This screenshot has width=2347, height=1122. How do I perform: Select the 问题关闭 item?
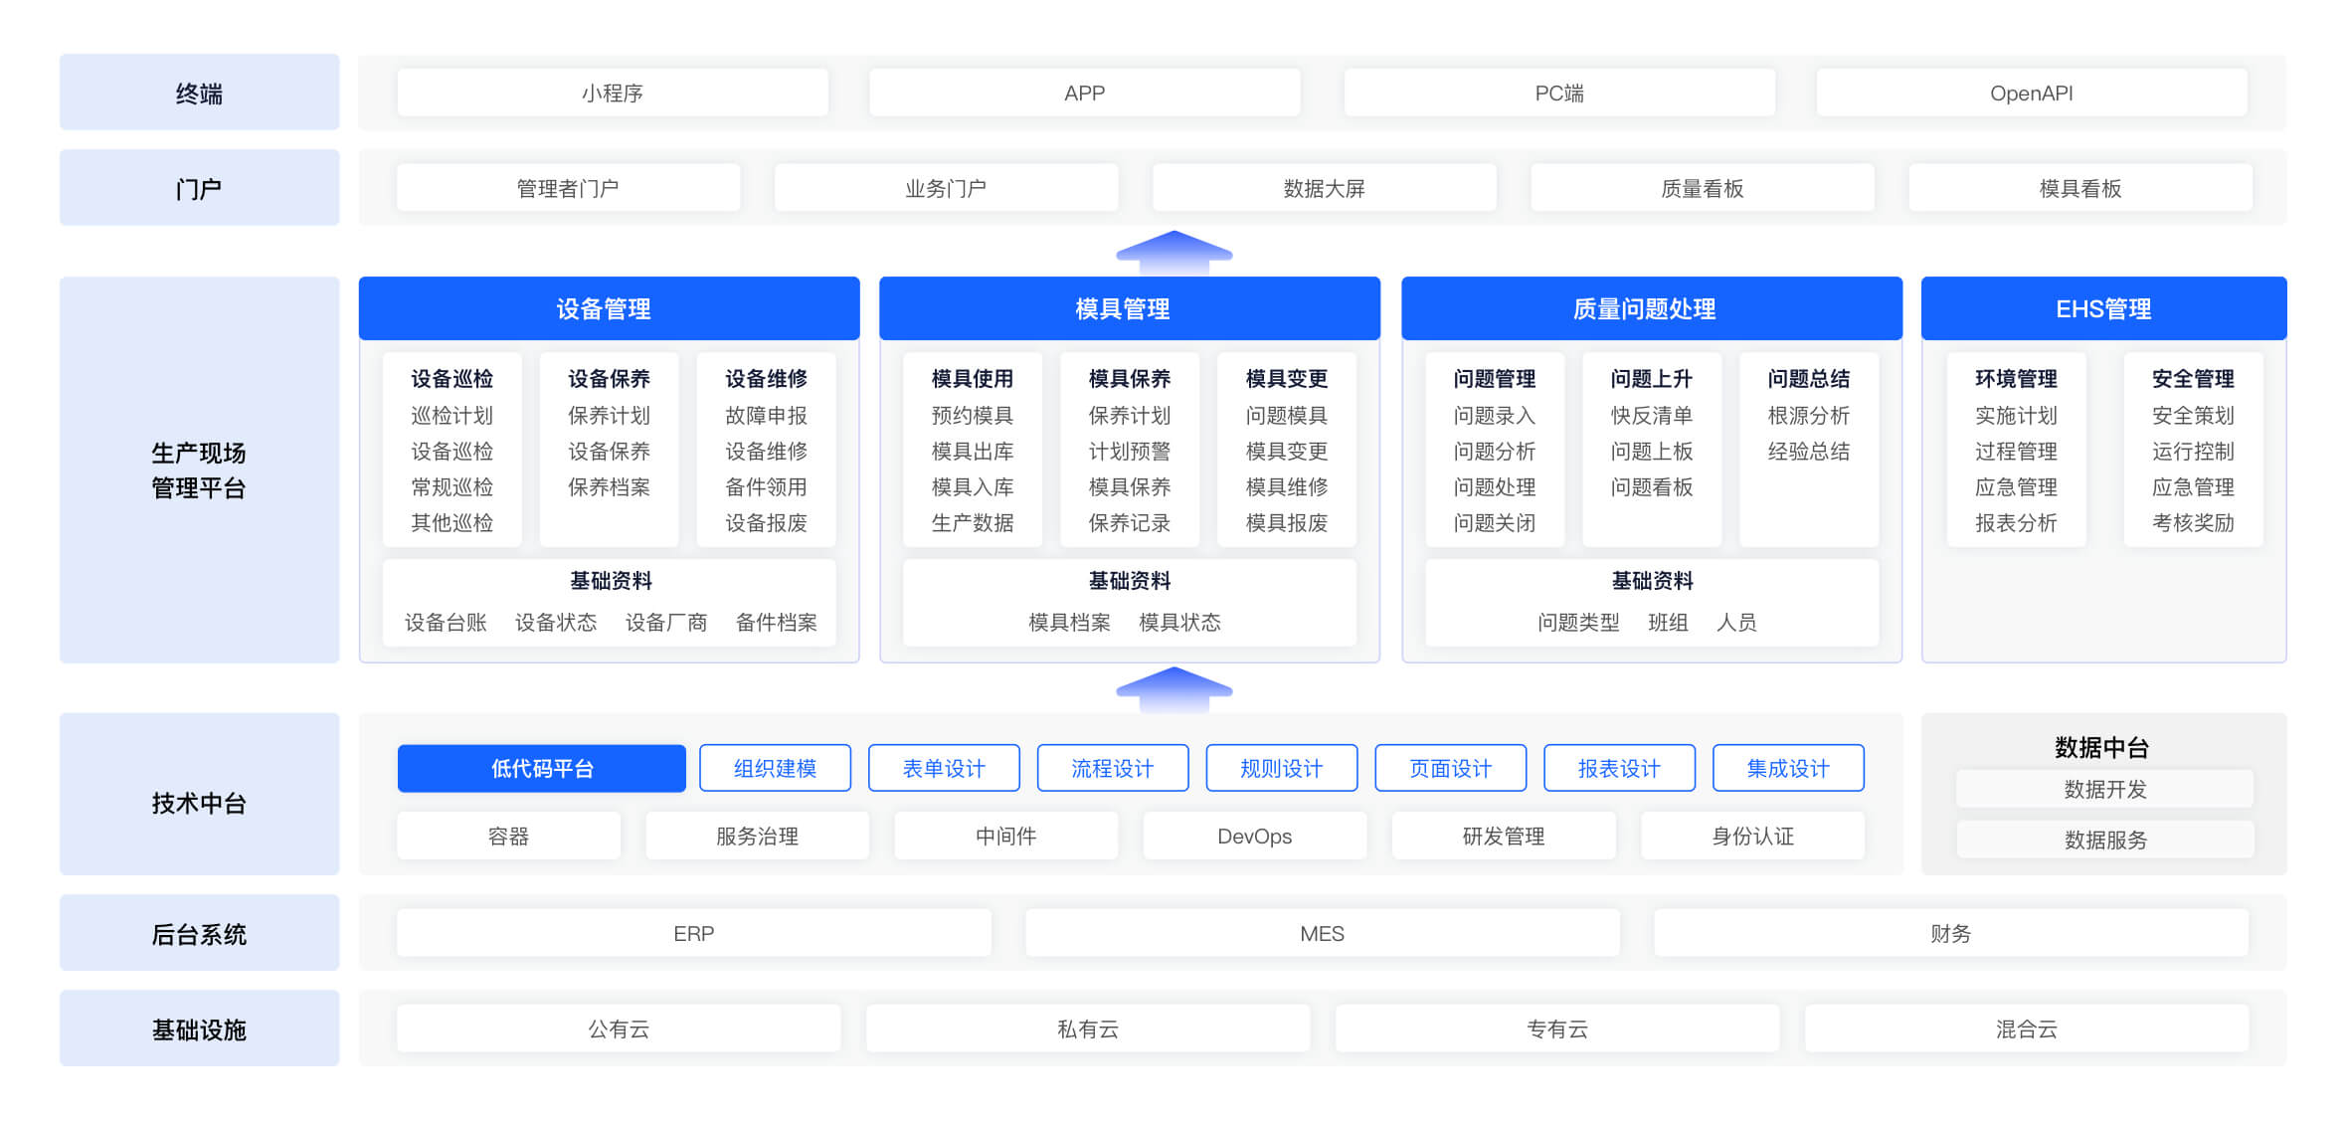coord(1495,522)
